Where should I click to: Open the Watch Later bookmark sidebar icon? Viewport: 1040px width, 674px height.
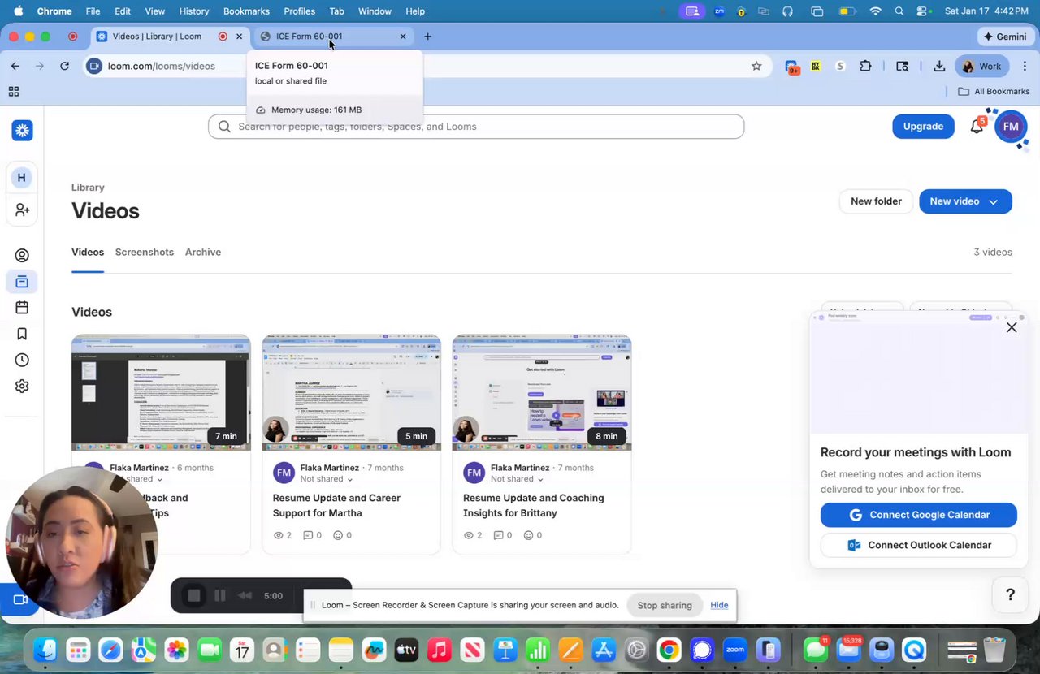click(x=22, y=334)
